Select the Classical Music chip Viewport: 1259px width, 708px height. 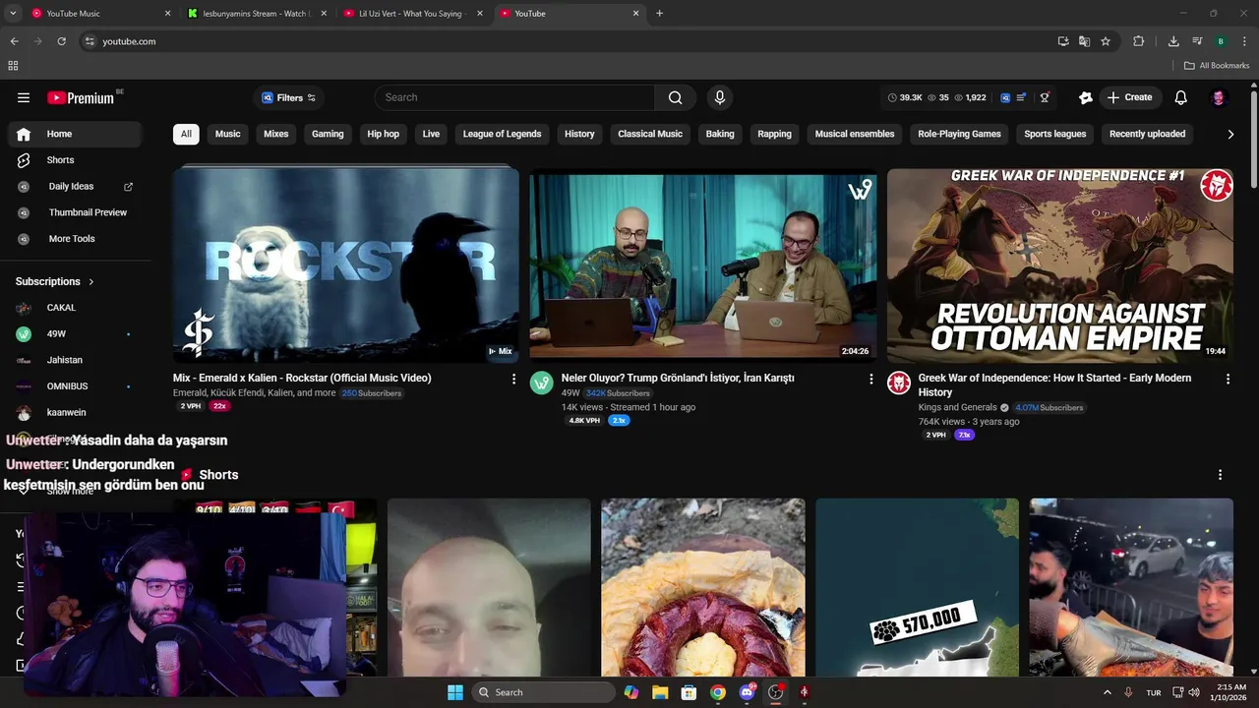pos(650,134)
